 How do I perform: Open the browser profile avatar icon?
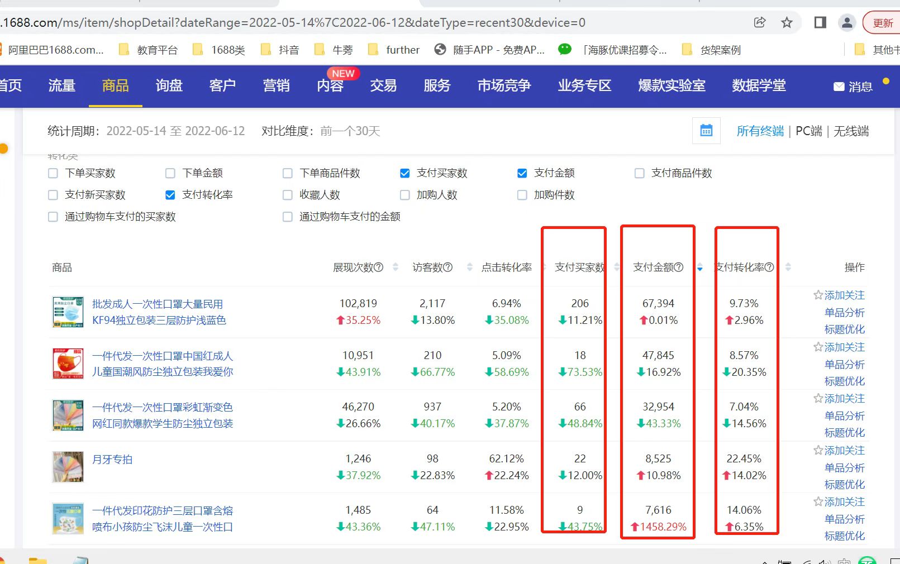pos(847,23)
